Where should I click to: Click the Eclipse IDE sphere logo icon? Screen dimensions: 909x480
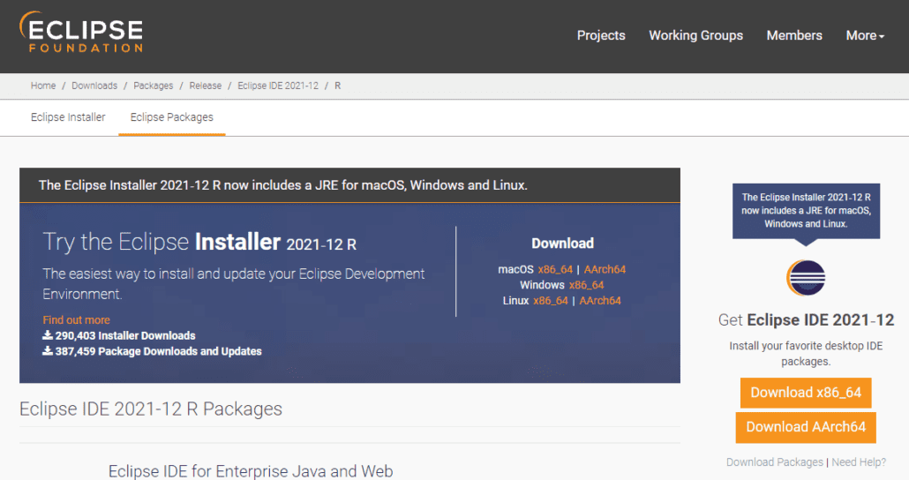coord(806,278)
